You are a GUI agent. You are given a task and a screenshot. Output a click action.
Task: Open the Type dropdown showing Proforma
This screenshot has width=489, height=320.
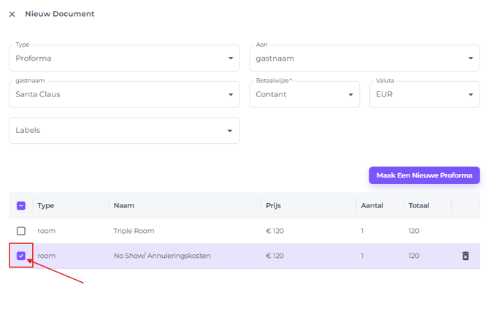click(124, 58)
